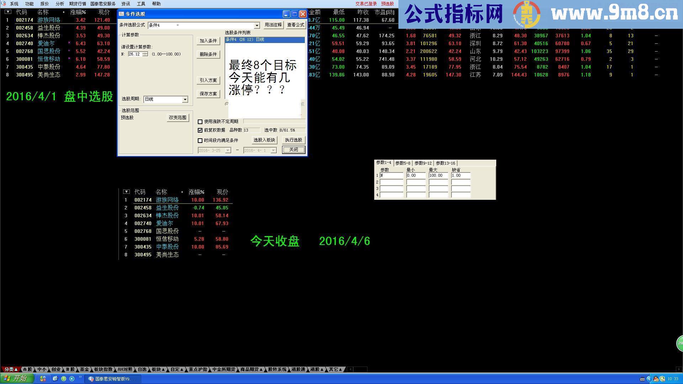This screenshot has height=384, width=683.
Task: Click the Windows Start button
Action: [14, 379]
